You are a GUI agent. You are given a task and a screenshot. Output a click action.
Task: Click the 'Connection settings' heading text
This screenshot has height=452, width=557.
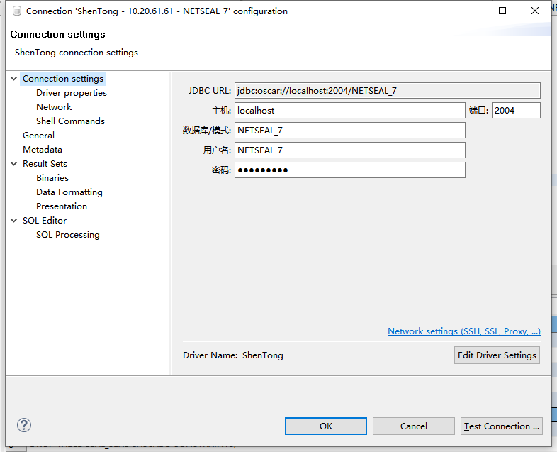coord(57,34)
